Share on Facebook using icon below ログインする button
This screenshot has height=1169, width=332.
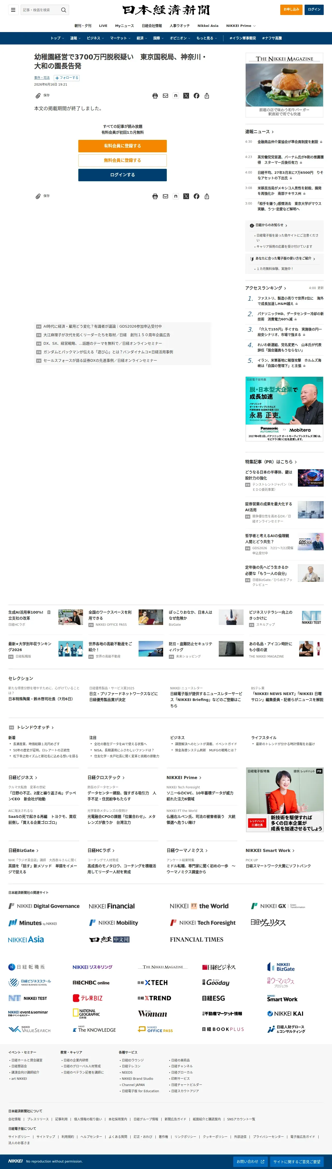pos(197,197)
